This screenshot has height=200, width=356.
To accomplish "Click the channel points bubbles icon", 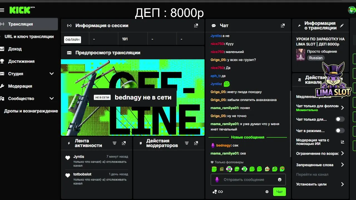I will (215, 192).
